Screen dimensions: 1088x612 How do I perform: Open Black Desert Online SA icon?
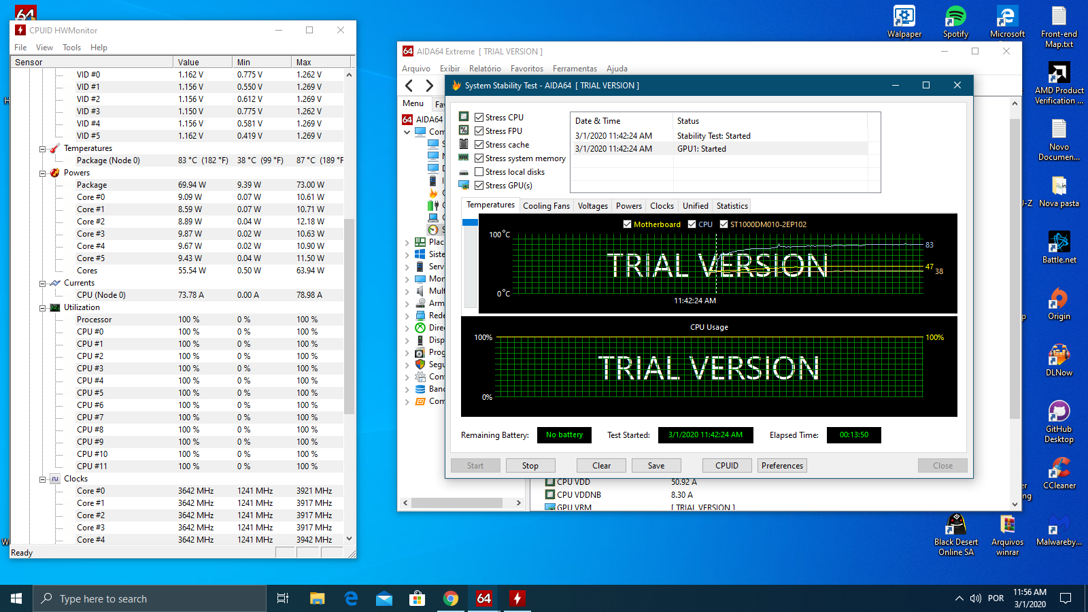(955, 534)
